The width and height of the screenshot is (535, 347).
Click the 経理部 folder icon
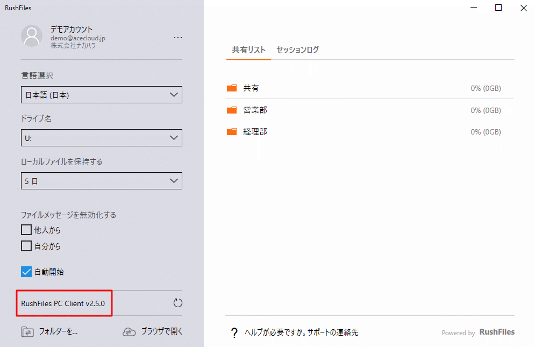coord(232,131)
